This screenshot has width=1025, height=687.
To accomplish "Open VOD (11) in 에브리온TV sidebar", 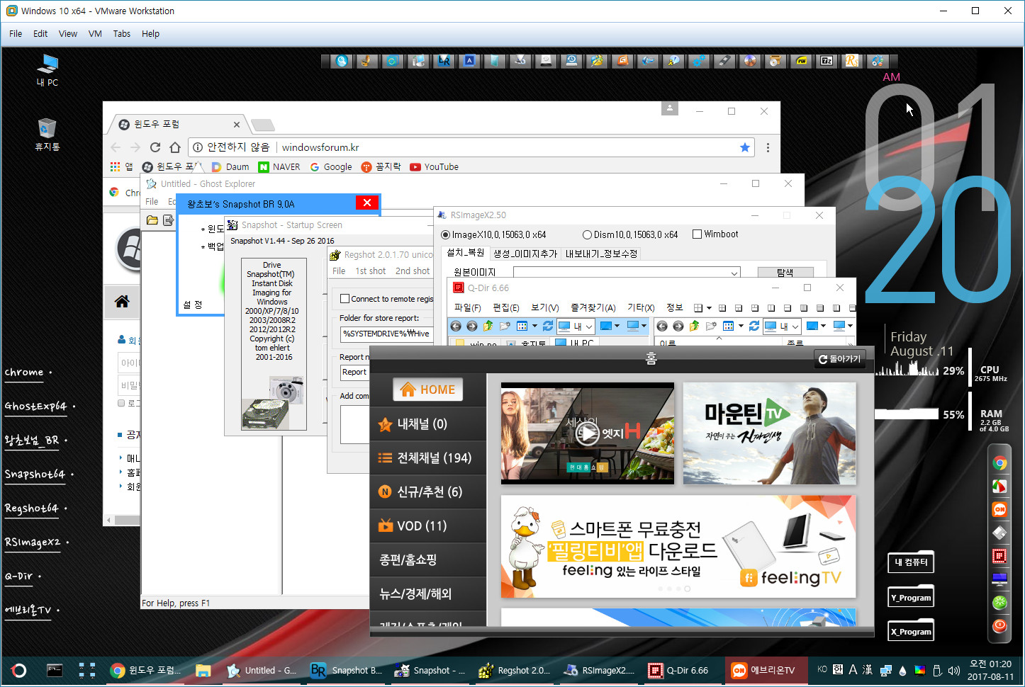I will tap(427, 526).
